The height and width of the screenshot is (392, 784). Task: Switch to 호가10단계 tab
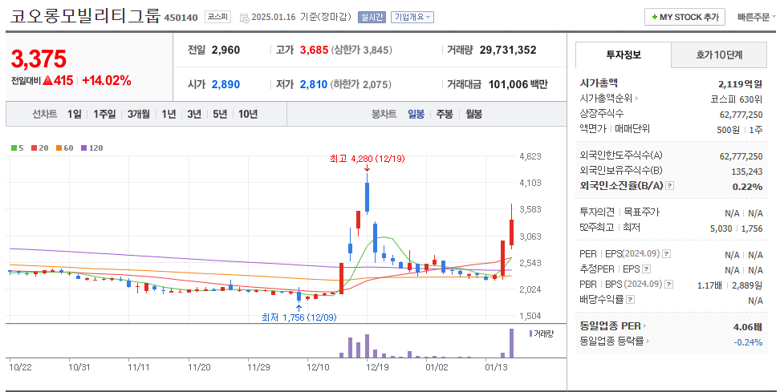(719, 55)
